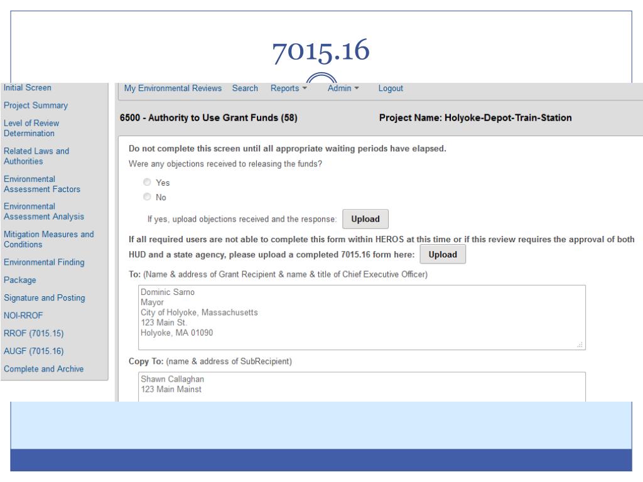643x482 pixels.
Task: Open My Environmental Reviews
Action: point(173,88)
